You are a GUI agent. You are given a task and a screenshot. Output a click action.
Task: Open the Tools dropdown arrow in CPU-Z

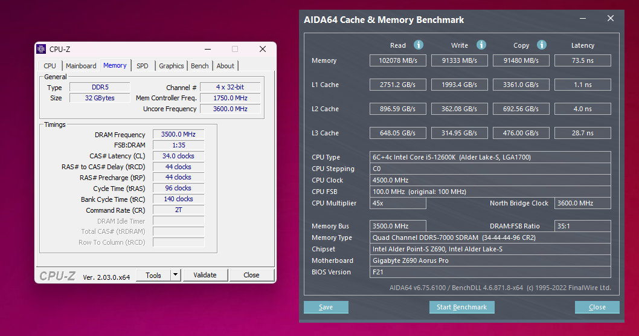click(175, 275)
